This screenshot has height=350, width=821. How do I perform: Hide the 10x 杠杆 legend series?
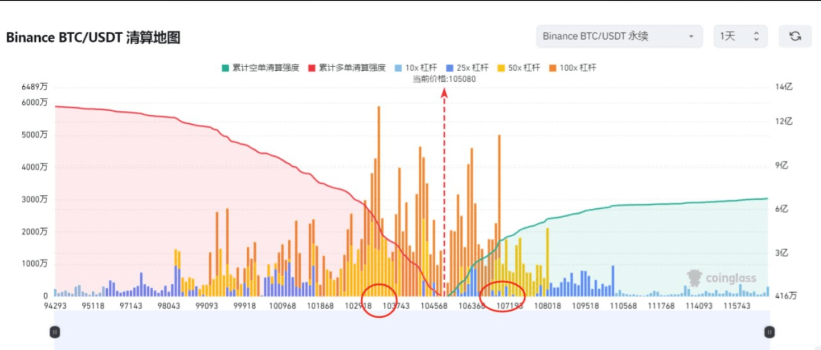coord(415,68)
